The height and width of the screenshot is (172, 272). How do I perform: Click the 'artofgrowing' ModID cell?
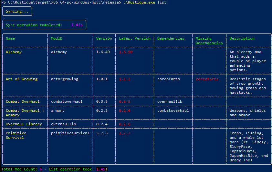tap(65, 79)
